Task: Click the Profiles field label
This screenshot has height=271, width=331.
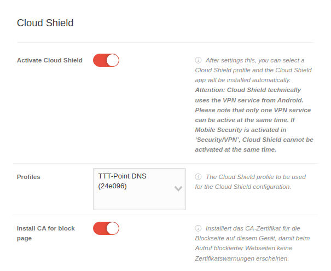Action: coord(28,177)
